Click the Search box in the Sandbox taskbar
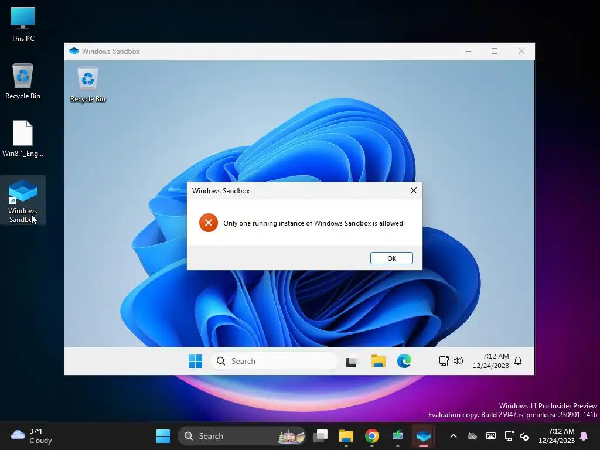This screenshot has height=450, width=600. click(x=274, y=361)
